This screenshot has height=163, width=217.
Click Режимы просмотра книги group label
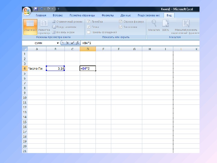pos(53,37)
